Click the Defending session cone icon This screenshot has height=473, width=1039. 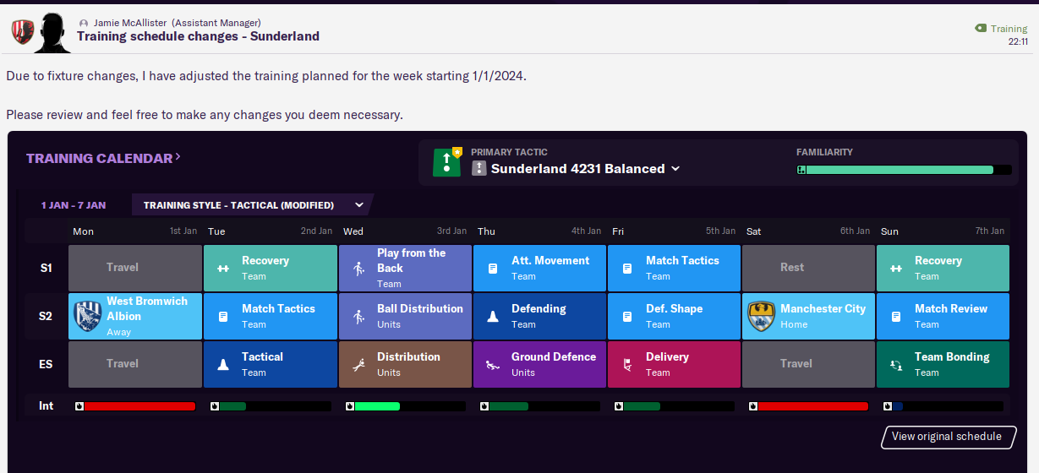coord(493,316)
